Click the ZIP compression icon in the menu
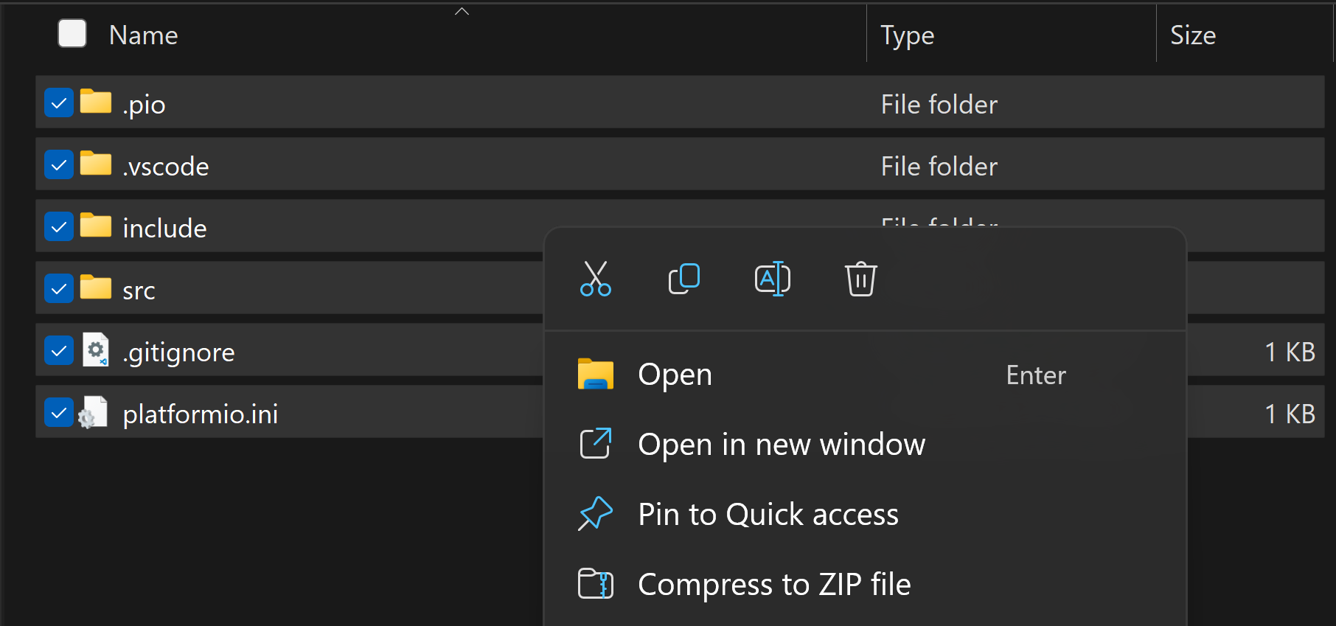Viewport: 1336px width, 626px height. coord(595,583)
